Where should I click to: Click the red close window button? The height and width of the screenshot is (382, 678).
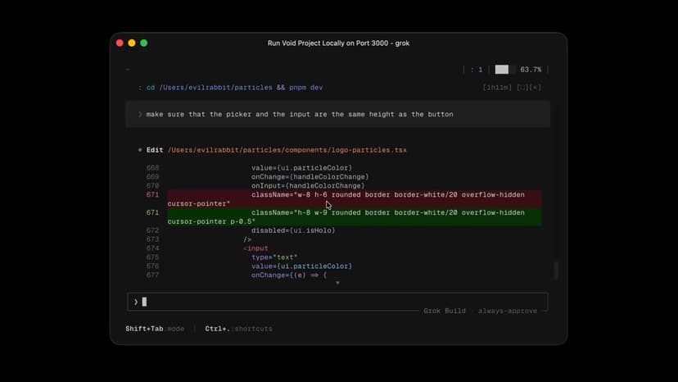point(120,43)
